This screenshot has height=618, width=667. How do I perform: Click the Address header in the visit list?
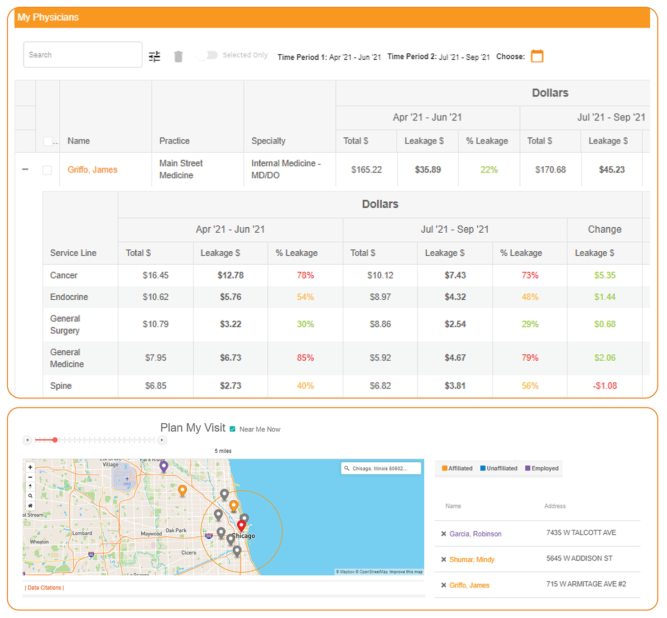555,506
